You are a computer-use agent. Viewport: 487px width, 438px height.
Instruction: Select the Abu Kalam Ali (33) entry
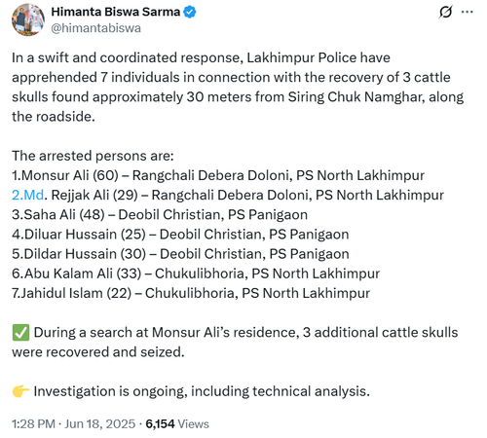point(196,274)
